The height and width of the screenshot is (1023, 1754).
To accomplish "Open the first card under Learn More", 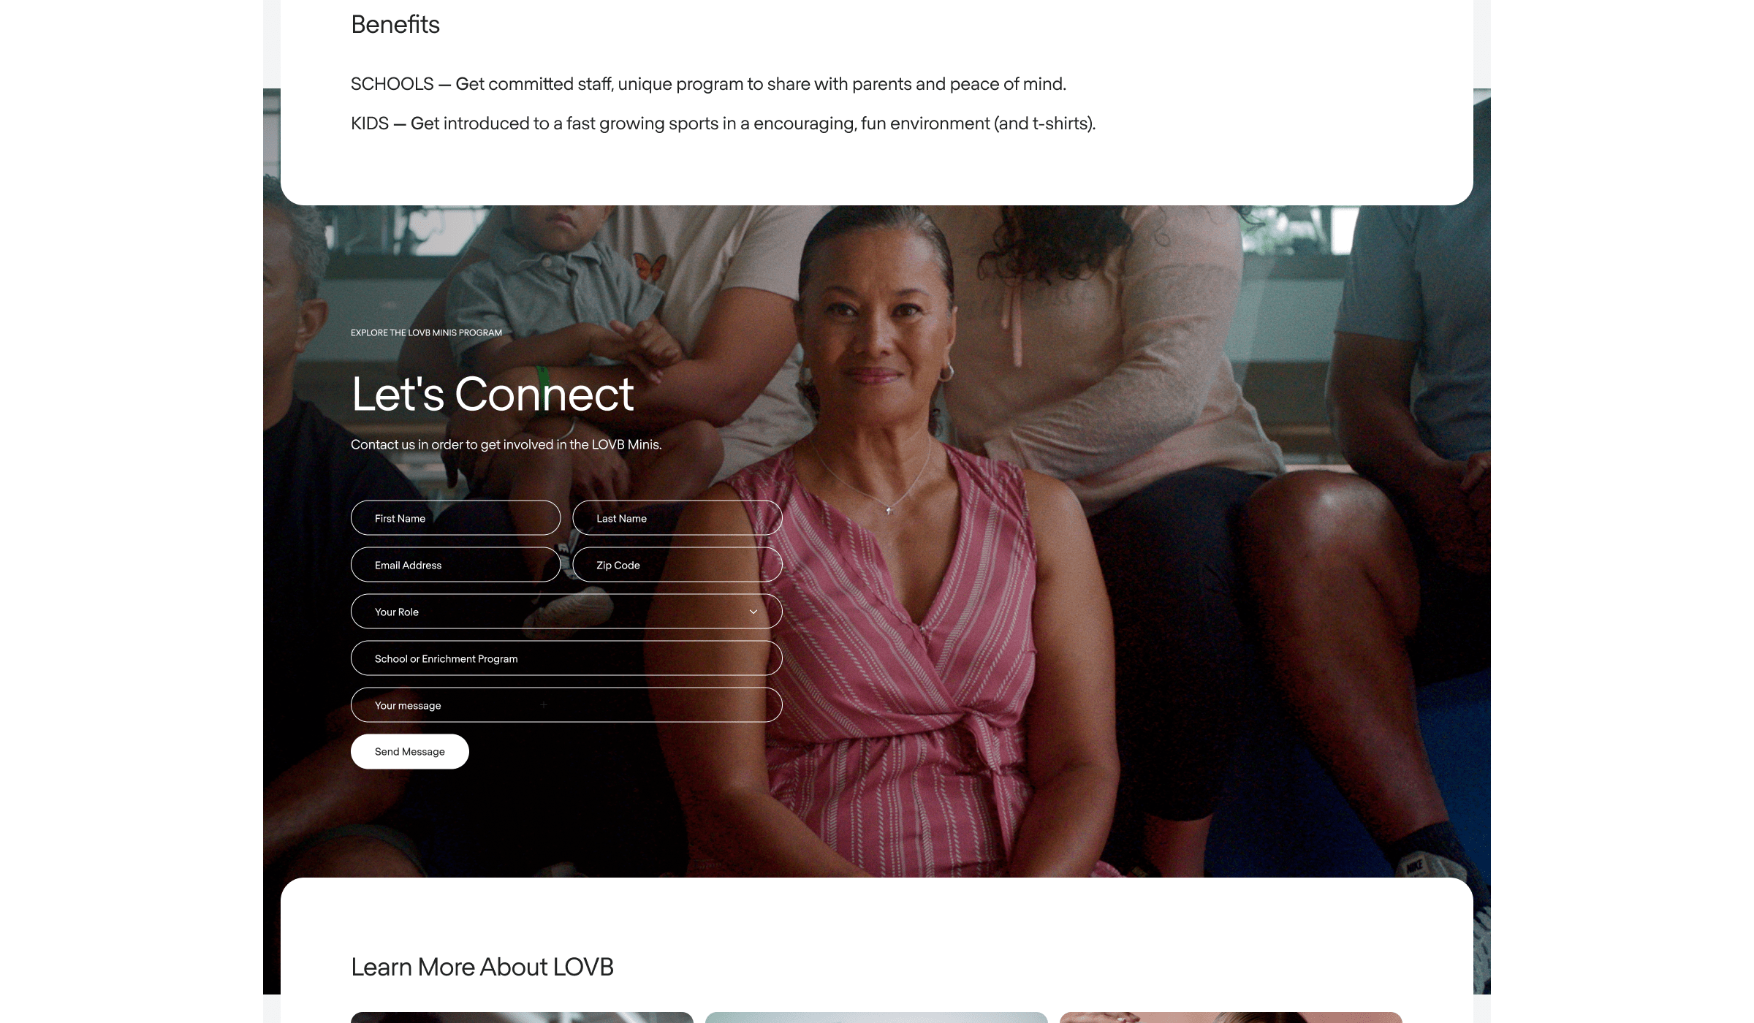I will click(x=522, y=1017).
